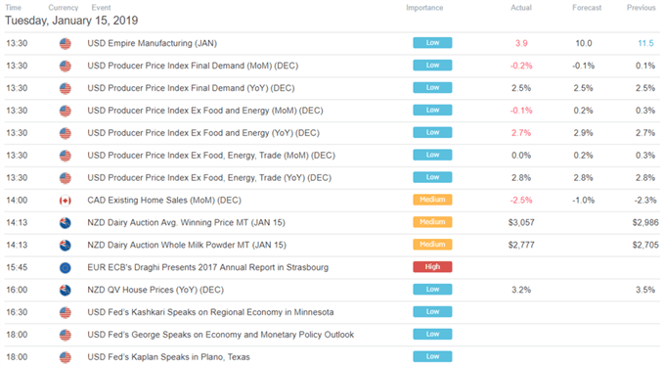The width and height of the screenshot is (665, 367).
Task: Click the date heading Tuesday, January 15, 2019
Action: pos(71,21)
